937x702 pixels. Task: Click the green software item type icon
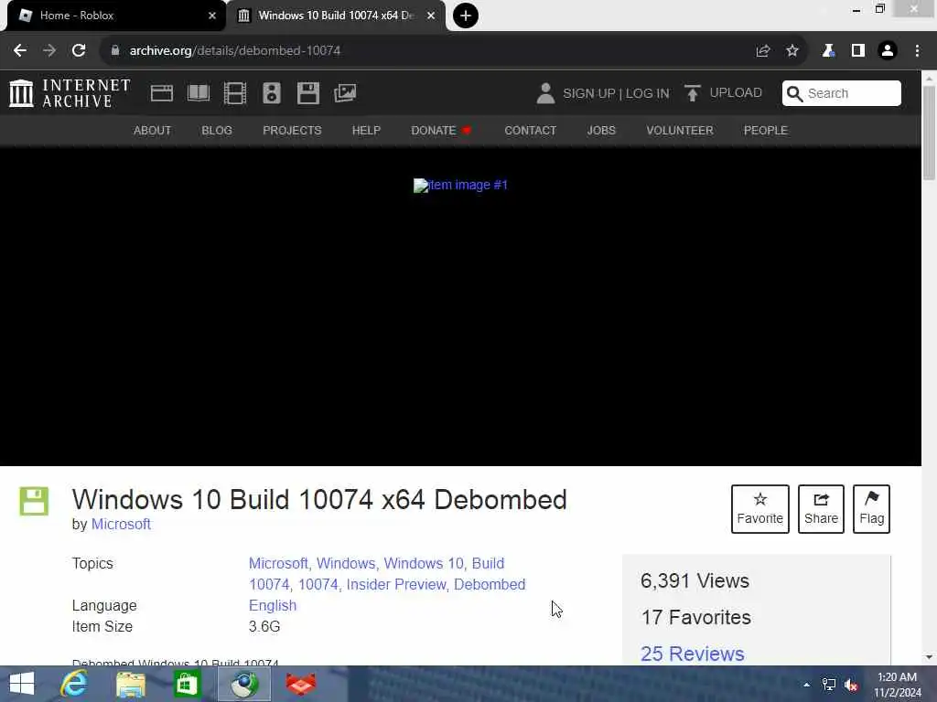tap(34, 501)
